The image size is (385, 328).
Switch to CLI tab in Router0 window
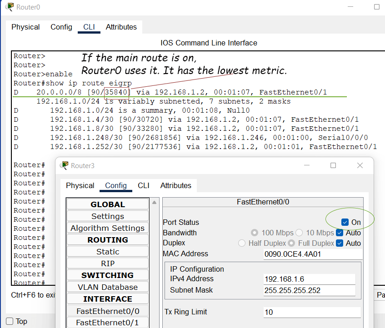click(x=89, y=27)
